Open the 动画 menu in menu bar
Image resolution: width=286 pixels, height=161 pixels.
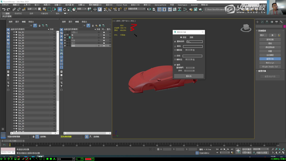(x=82, y=5)
